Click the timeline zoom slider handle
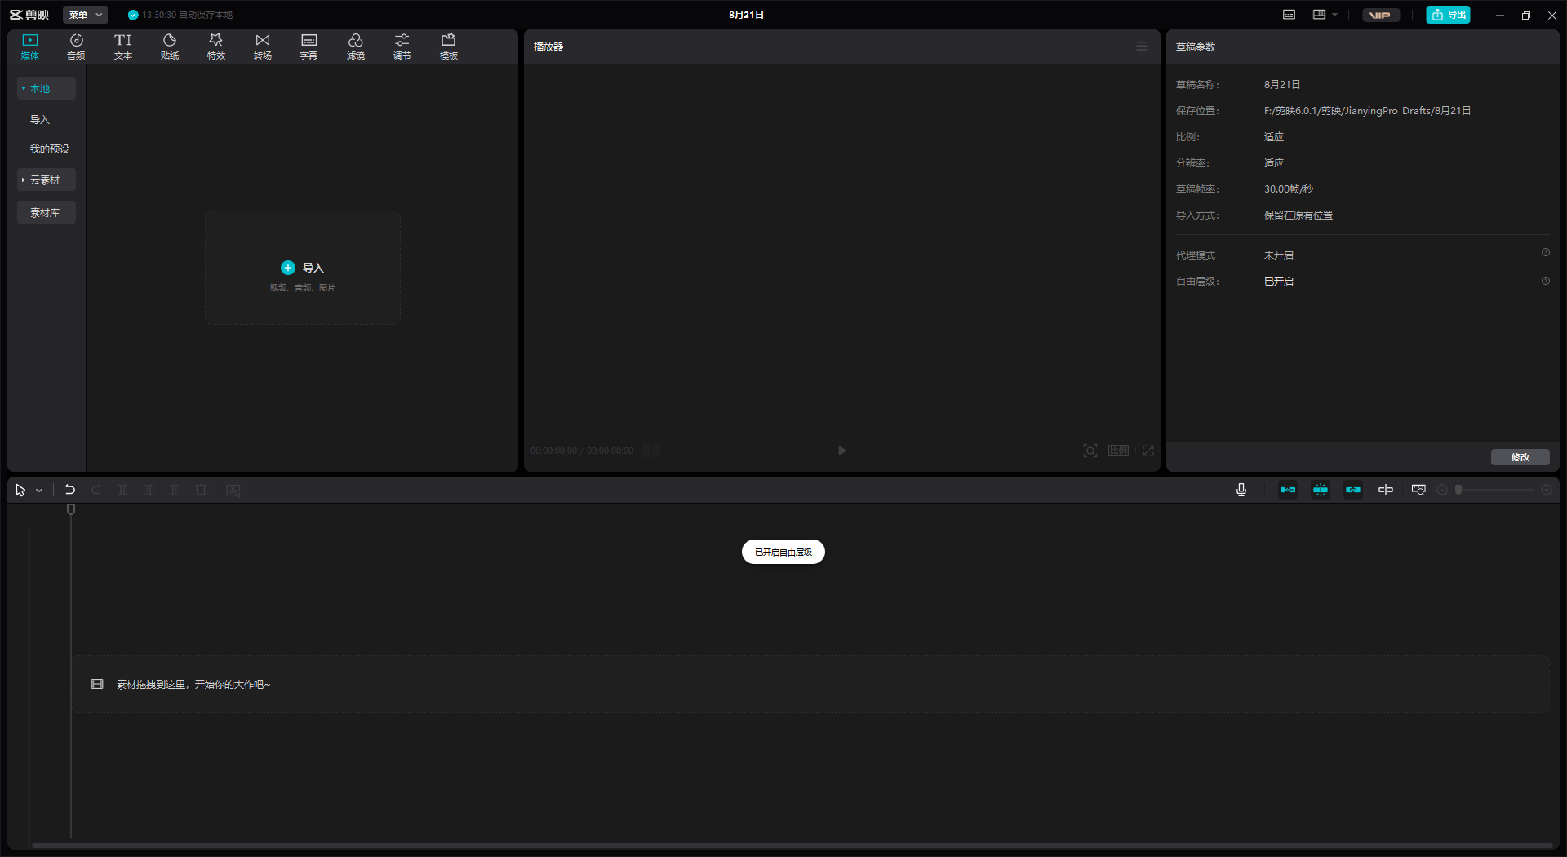This screenshot has width=1567, height=857. pyautogui.click(x=1458, y=490)
